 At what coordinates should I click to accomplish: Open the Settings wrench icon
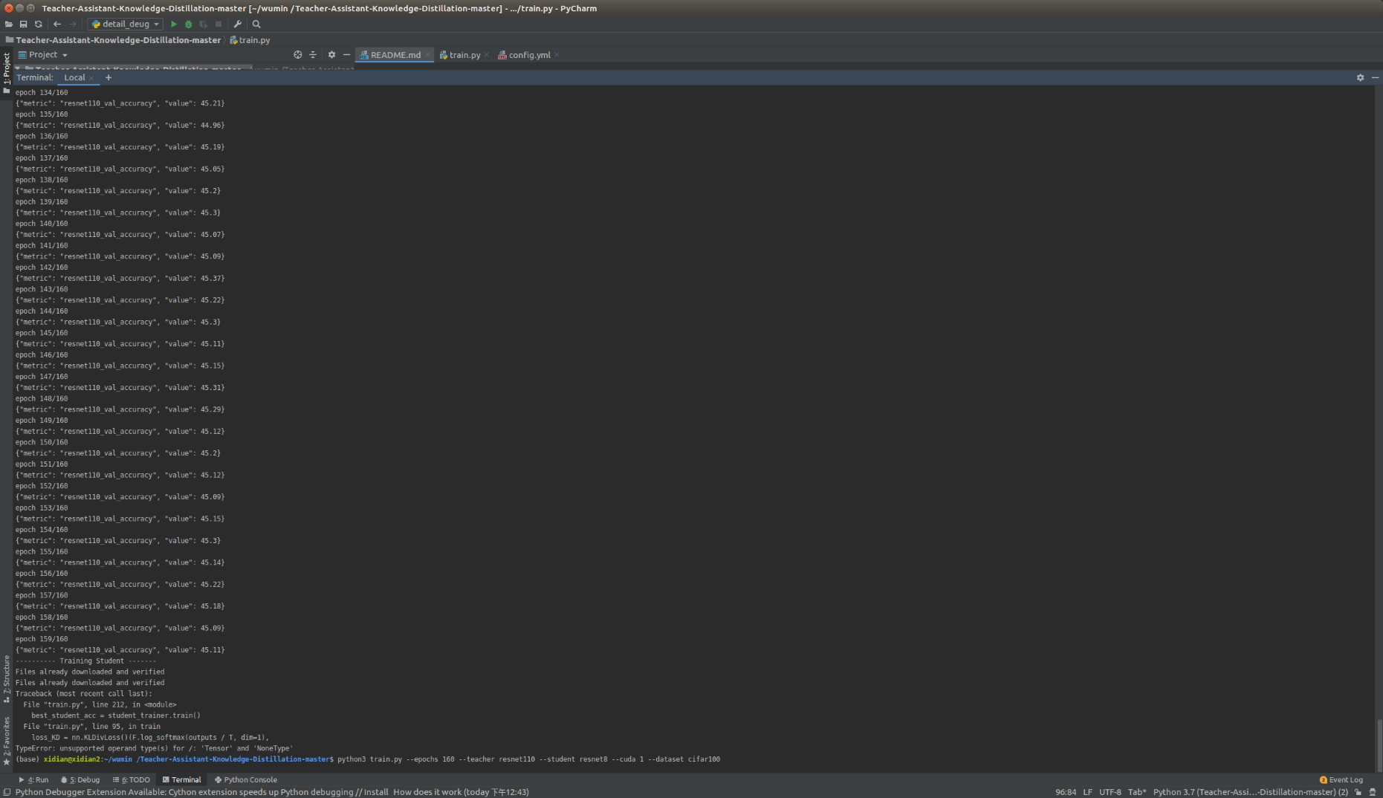tap(238, 24)
